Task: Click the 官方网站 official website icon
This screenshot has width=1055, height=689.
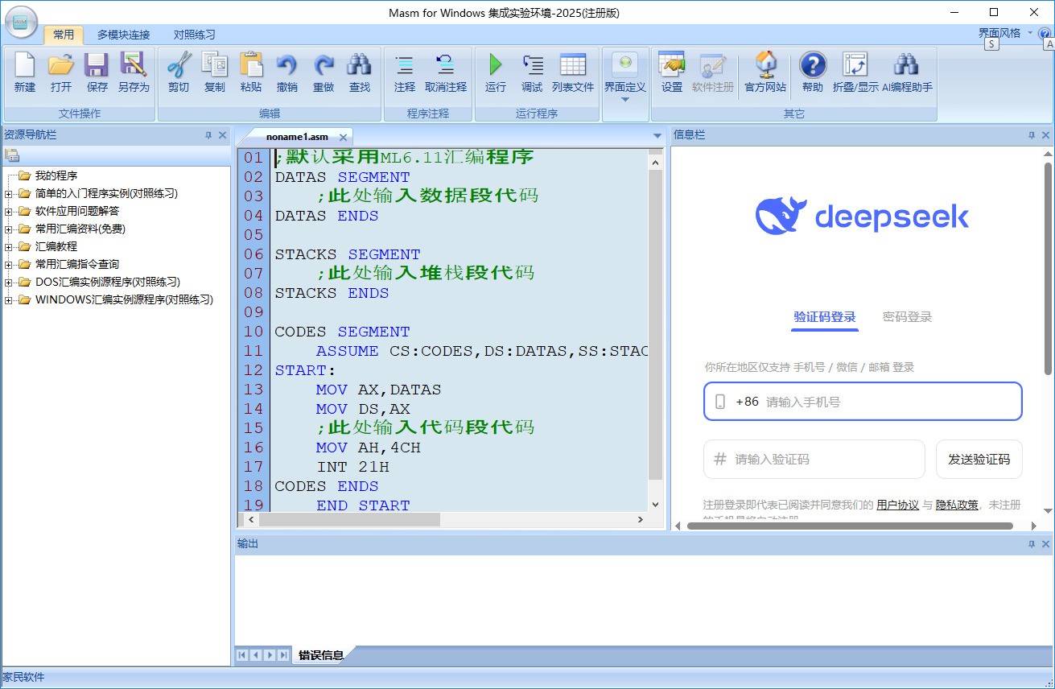Action: point(765,72)
